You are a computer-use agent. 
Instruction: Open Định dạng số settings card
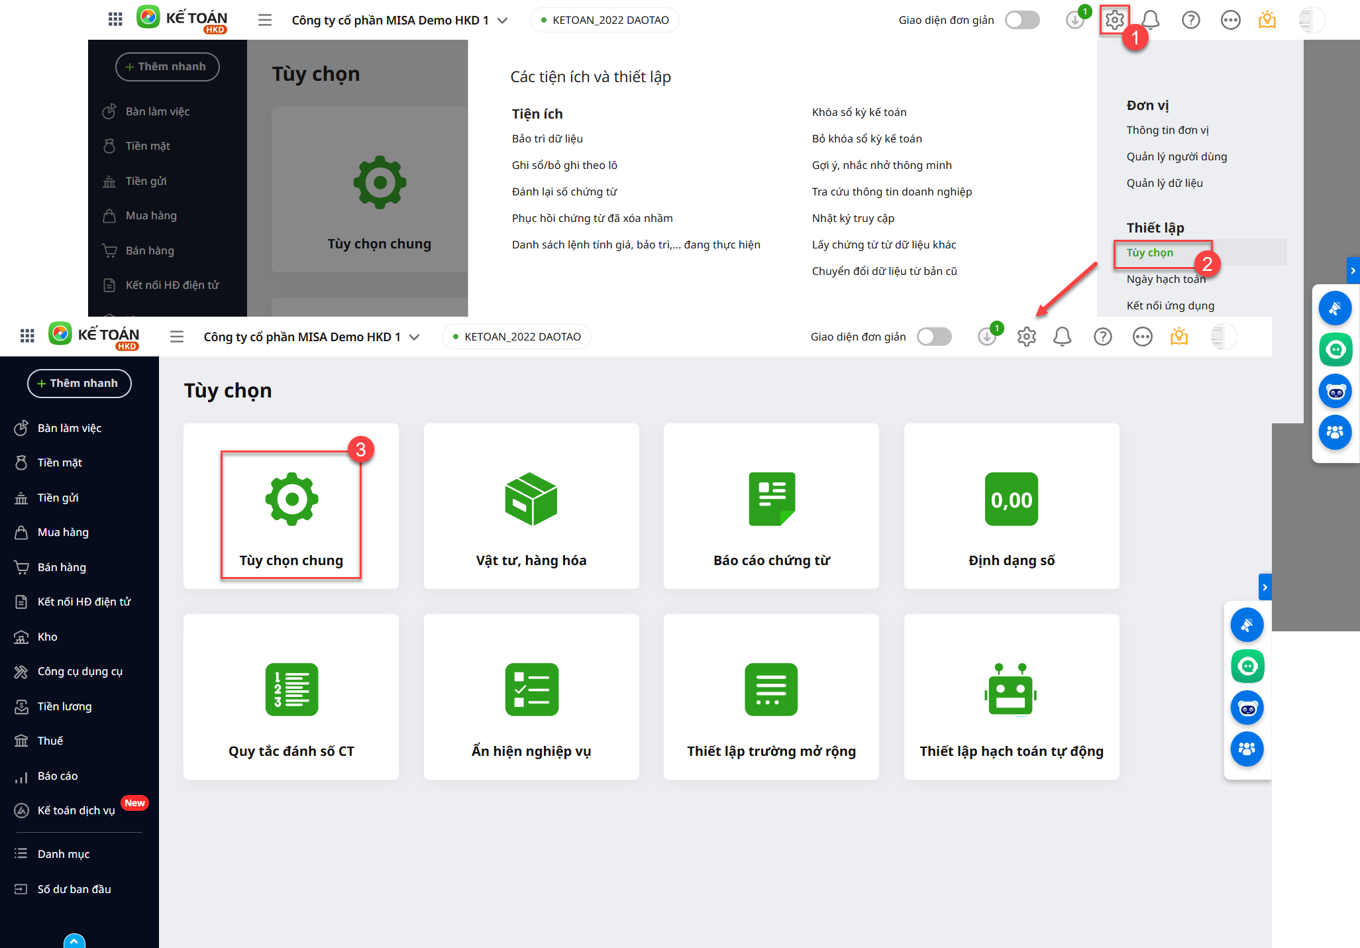point(1011,506)
